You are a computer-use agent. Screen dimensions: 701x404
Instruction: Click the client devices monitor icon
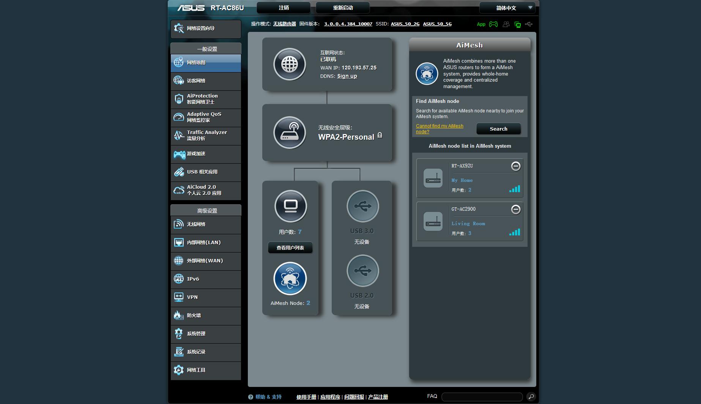(291, 206)
